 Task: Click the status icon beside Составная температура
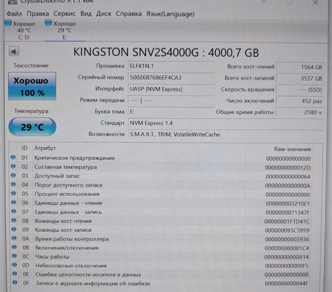pos(13,167)
